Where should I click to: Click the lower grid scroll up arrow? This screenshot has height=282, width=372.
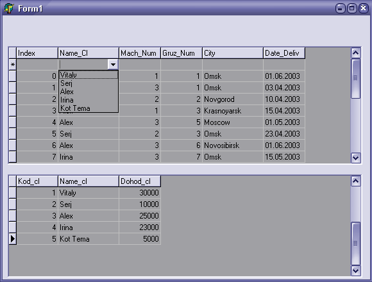(355, 181)
